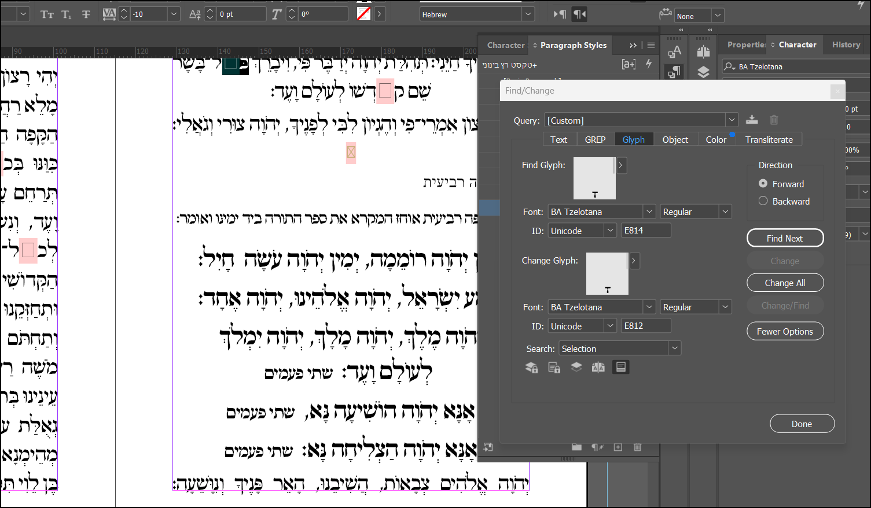Click the save query icon
Viewport: 871px width, 508px height.
752,120
